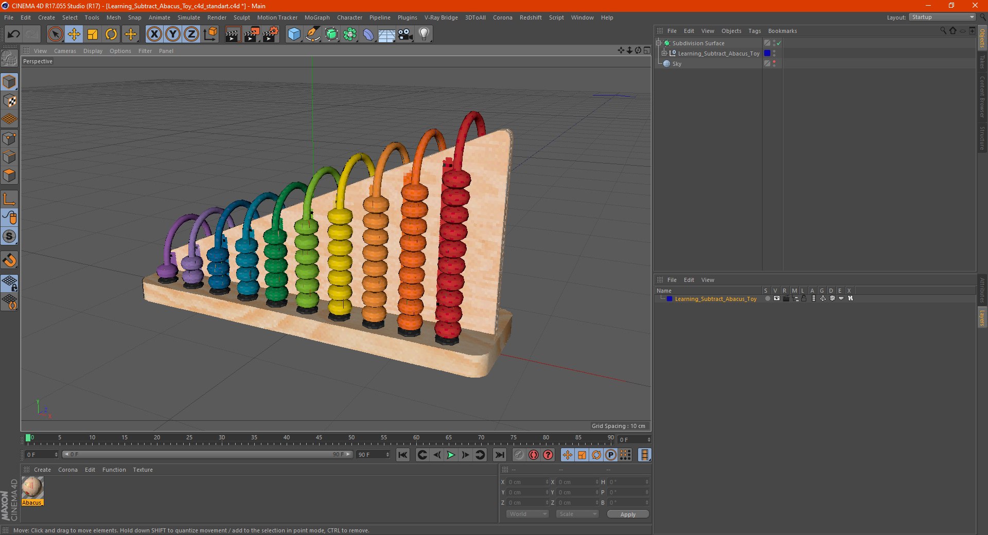Open the material manager Texture menu

[143, 470]
